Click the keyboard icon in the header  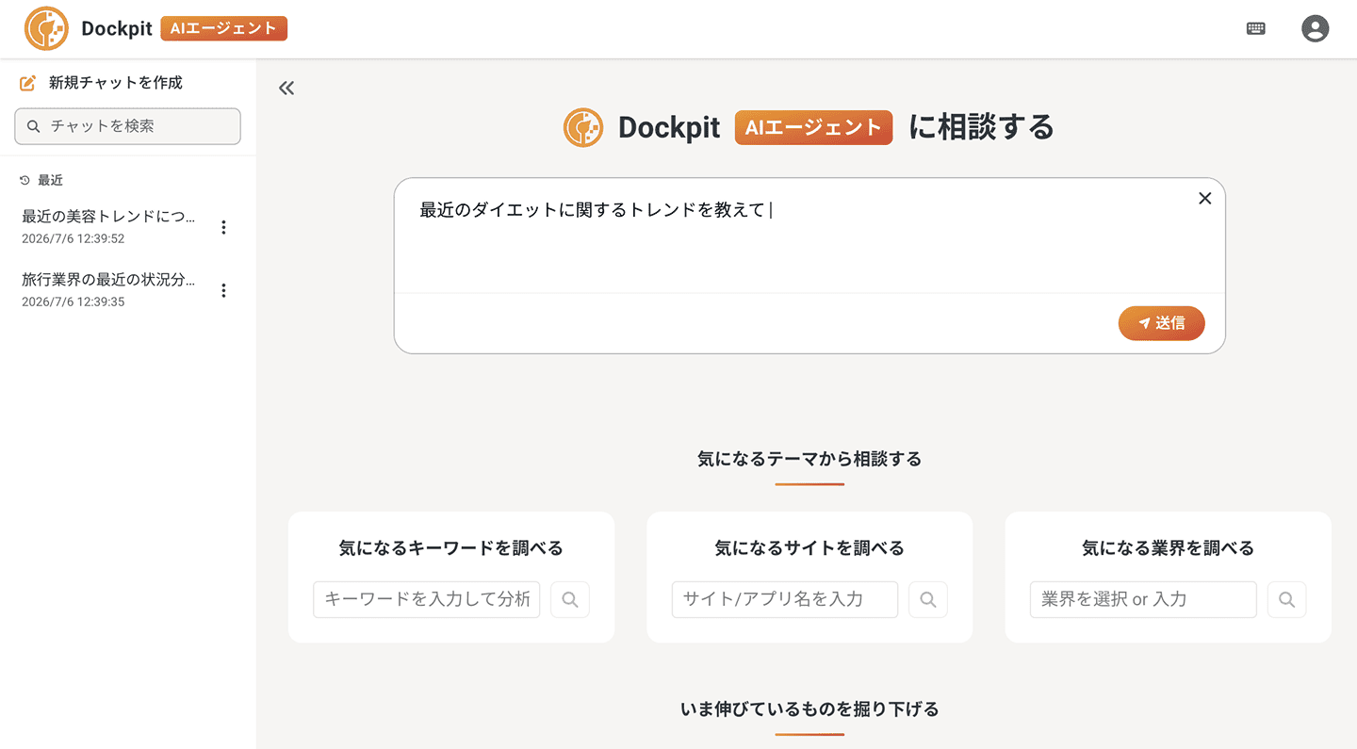click(x=1255, y=28)
